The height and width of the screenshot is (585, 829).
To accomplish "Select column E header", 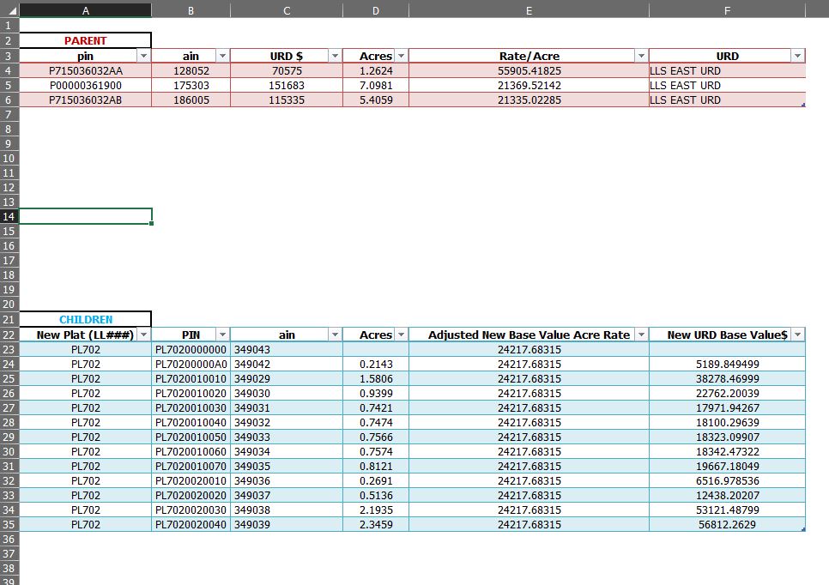I will [x=529, y=10].
